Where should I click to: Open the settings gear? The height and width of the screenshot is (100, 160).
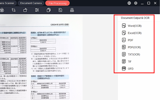136,3
